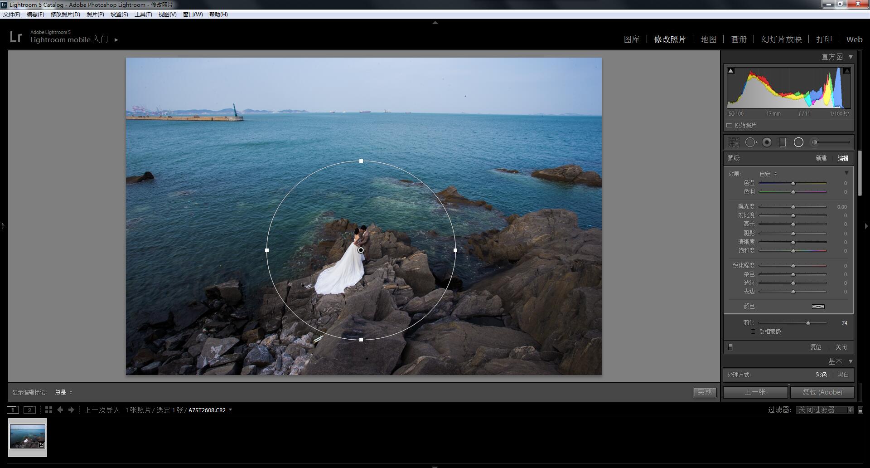Viewport: 870px width, 468px height.
Task: Select the Spot Removal tool
Action: point(750,142)
